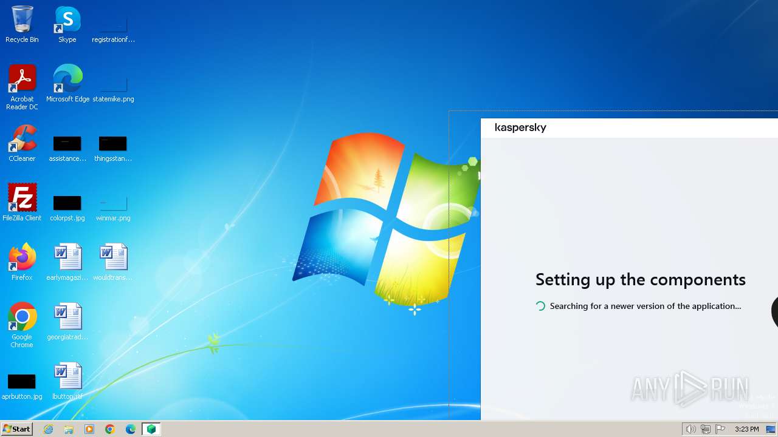Viewport: 778px width, 437px height.
Task: Open Microsoft Edge desktop shortcut
Action: (67, 84)
